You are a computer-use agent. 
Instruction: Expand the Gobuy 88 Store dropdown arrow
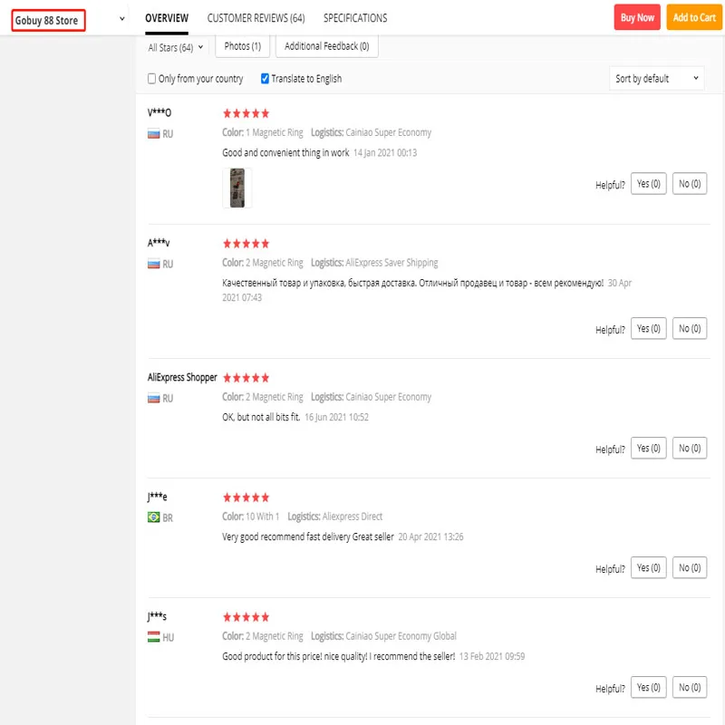click(122, 19)
